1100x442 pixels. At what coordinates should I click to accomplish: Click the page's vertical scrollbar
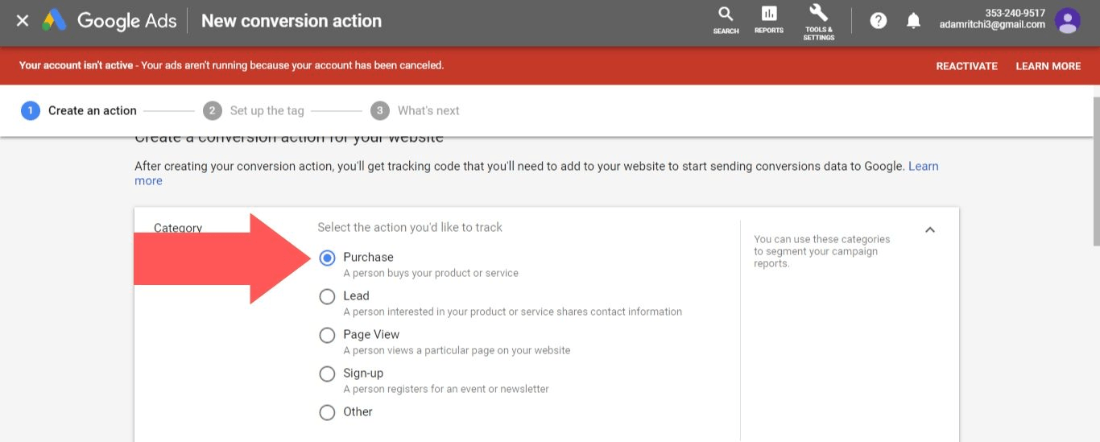pyautogui.click(x=1095, y=169)
